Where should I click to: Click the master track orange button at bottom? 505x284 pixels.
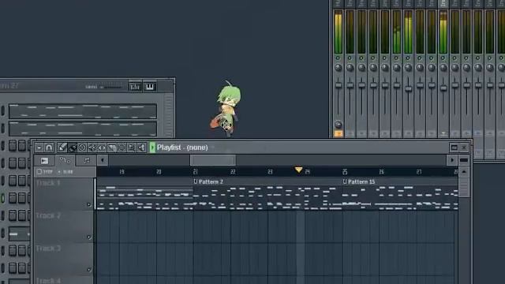[339, 133]
